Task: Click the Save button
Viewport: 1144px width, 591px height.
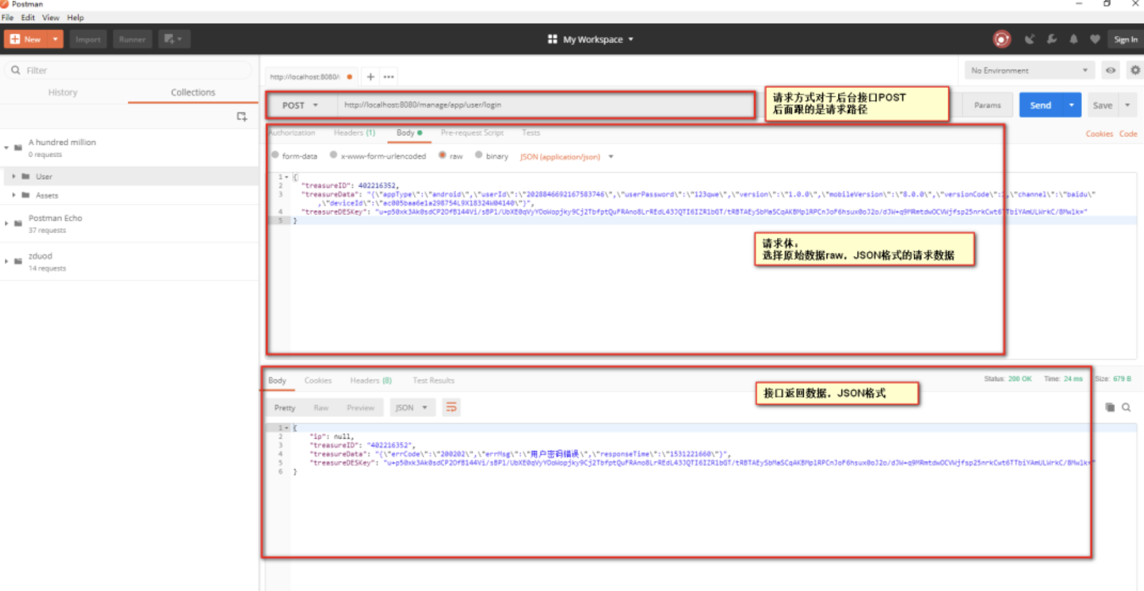Action: tap(1103, 105)
